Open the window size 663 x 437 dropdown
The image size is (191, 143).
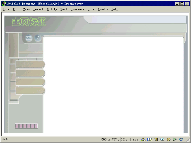pos(110,140)
